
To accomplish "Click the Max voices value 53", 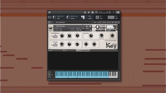I will coord(83,28).
